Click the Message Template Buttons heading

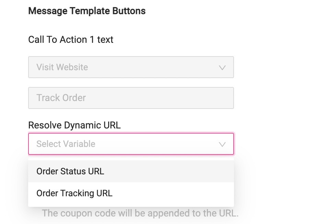coord(87,11)
